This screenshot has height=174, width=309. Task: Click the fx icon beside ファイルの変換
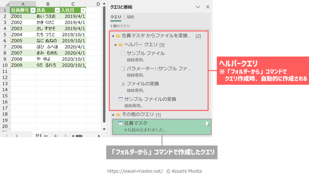pyautogui.click(x=123, y=84)
